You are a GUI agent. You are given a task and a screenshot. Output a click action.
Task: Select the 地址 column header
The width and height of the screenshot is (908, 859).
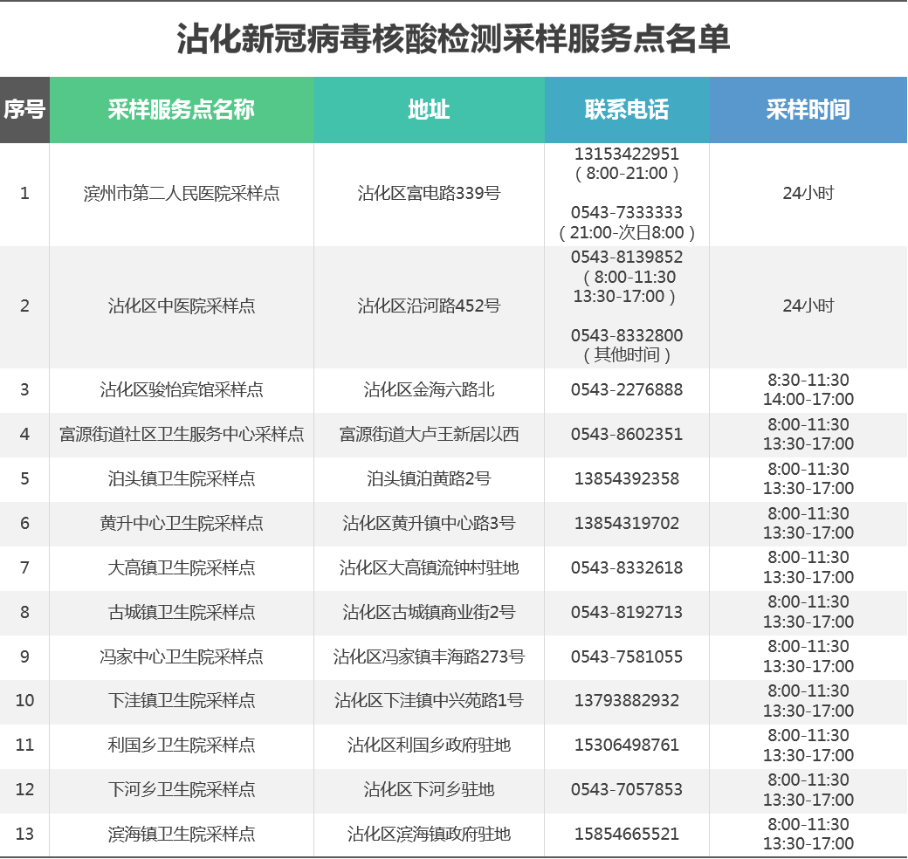tap(429, 110)
